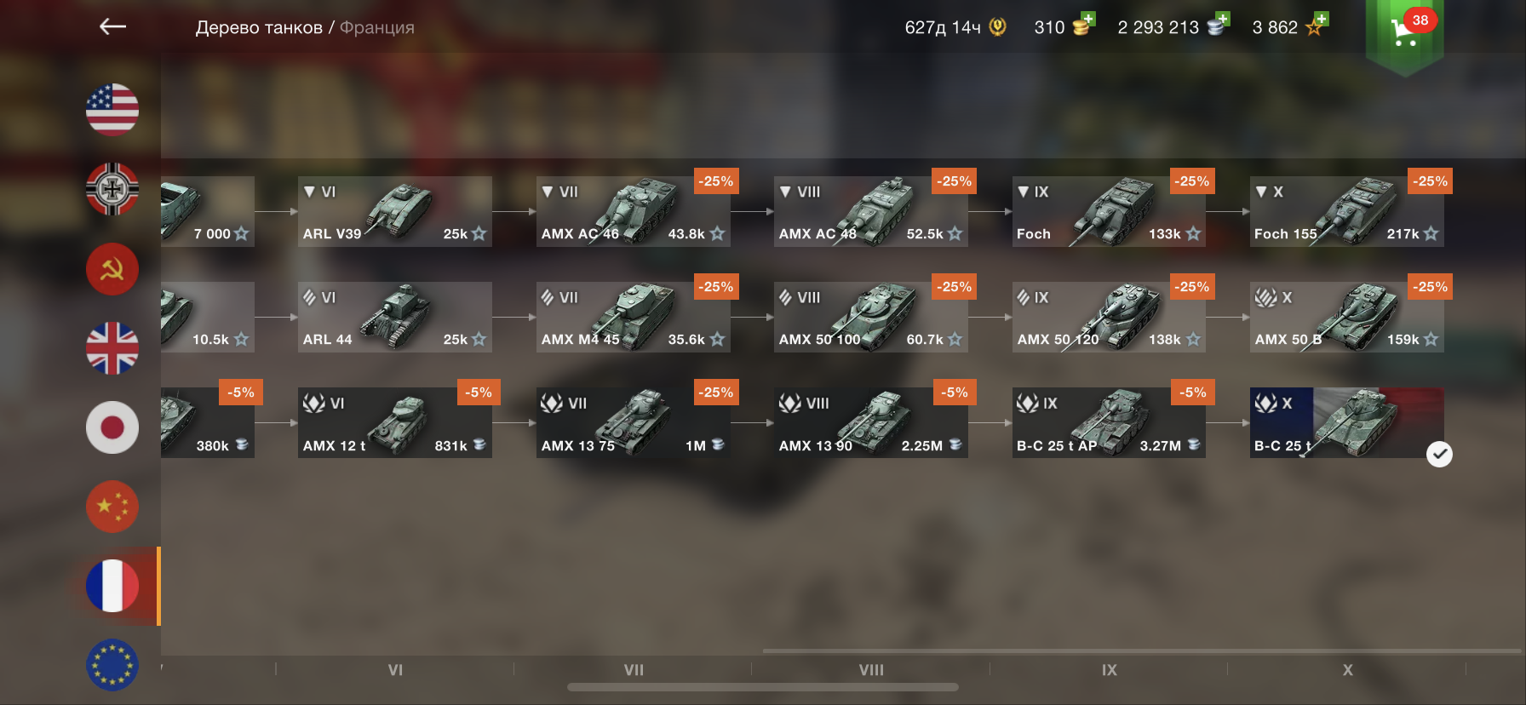Click the horizontal scrollbar at the bottom
Image resolution: width=1526 pixels, height=705 pixels.
point(763,687)
